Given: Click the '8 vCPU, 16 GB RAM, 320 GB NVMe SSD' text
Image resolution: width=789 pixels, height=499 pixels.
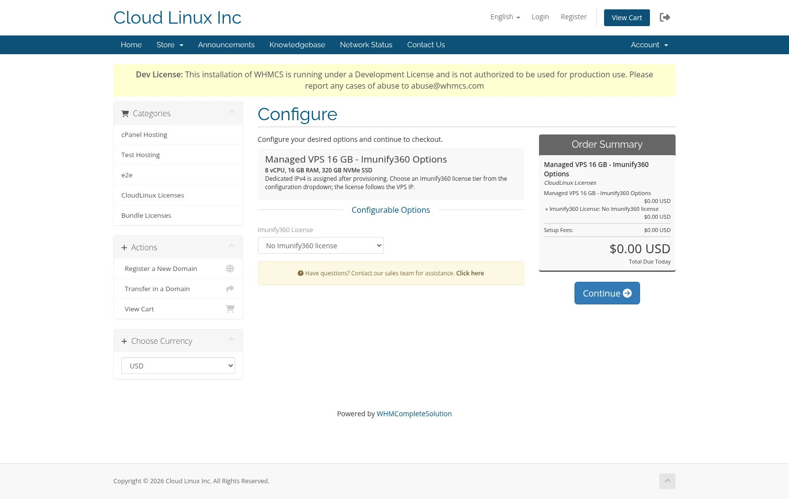Looking at the screenshot, I should point(319,170).
